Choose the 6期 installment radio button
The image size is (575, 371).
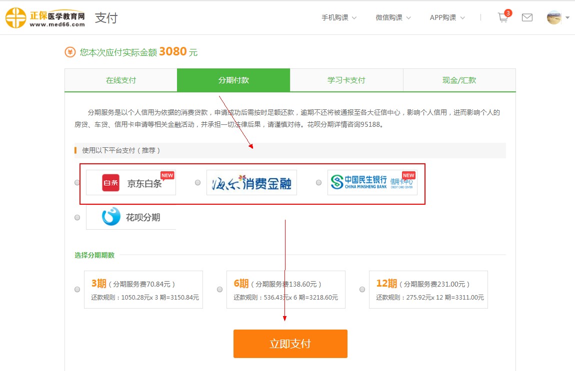(x=220, y=290)
